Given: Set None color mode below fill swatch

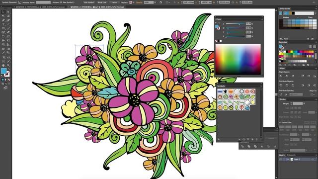Looking at the screenshot, I should [9, 80].
